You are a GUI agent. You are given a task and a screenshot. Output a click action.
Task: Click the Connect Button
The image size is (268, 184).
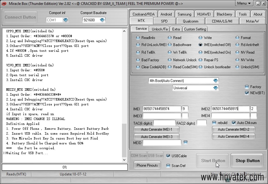tap(20, 17)
